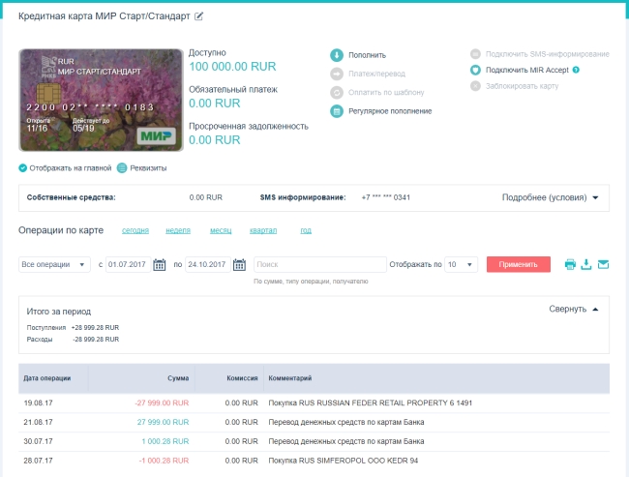The image size is (629, 477).
Task: Download the operations statement
Action: (586, 264)
